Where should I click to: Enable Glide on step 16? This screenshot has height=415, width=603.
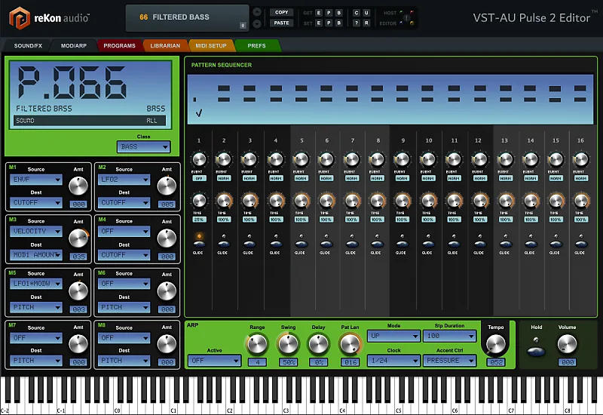pyautogui.click(x=580, y=241)
